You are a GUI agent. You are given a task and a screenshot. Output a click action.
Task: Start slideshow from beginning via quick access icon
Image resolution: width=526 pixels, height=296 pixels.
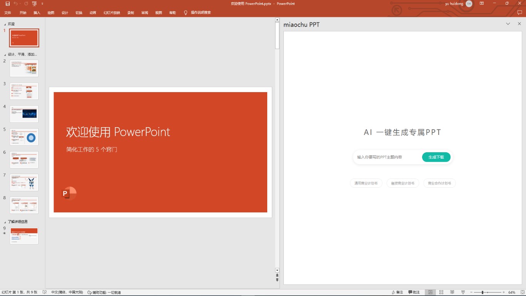35,3
